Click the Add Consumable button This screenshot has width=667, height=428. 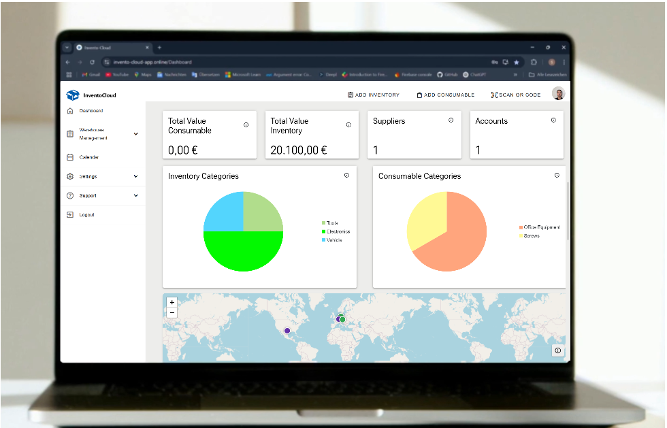pyautogui.click(x=445, y=95)
